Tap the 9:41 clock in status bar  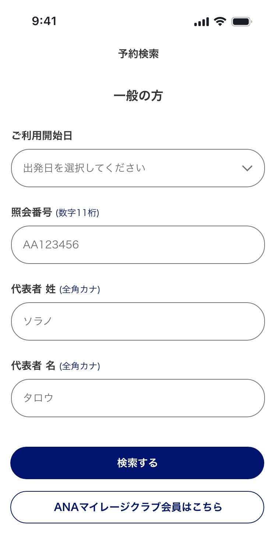click(44, 21)
